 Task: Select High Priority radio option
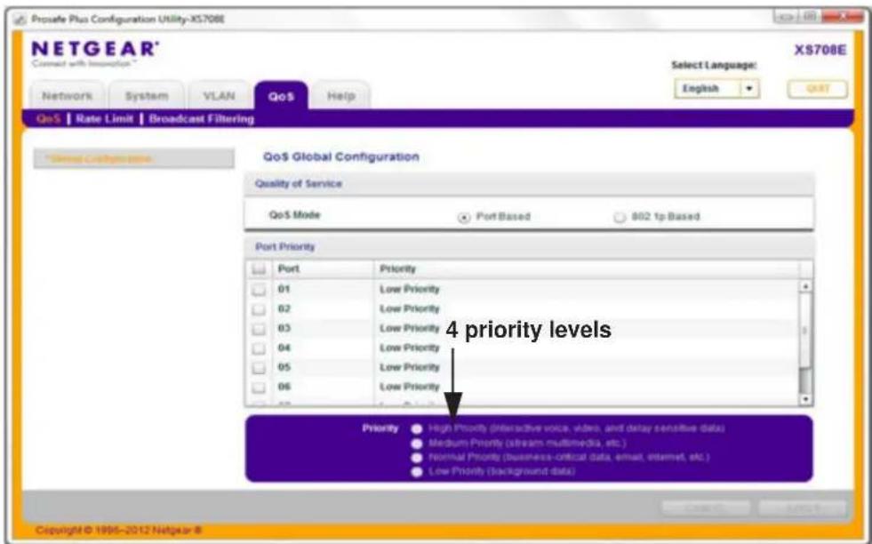pyautogui.click(x=417, y=428)
